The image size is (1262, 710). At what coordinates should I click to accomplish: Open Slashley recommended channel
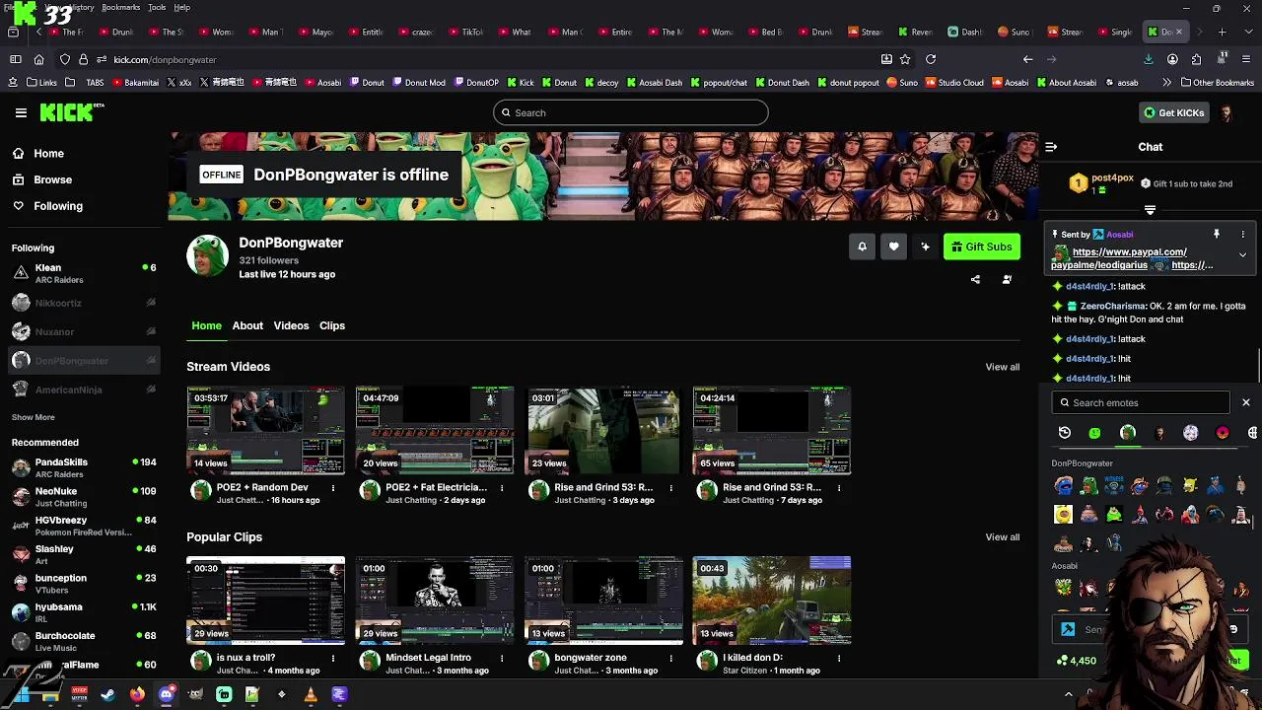[84, 554]
